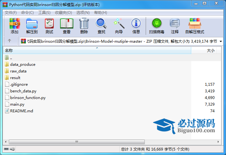Click the 注释 (Comment) icon
Screen dimensions: 226x155
(x=175, y=24)
